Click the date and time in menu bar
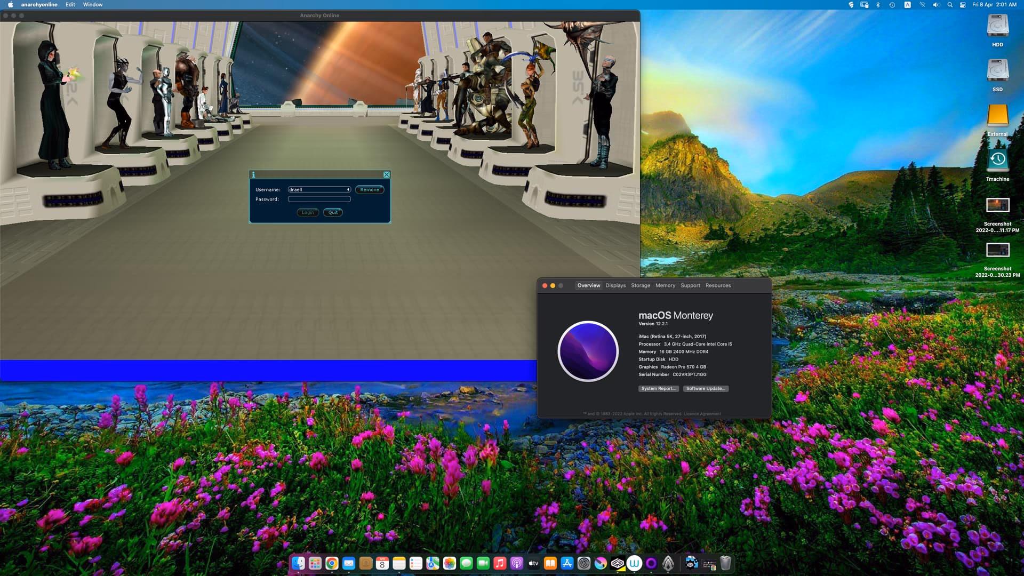1024x576 pixels. point(994,5)
